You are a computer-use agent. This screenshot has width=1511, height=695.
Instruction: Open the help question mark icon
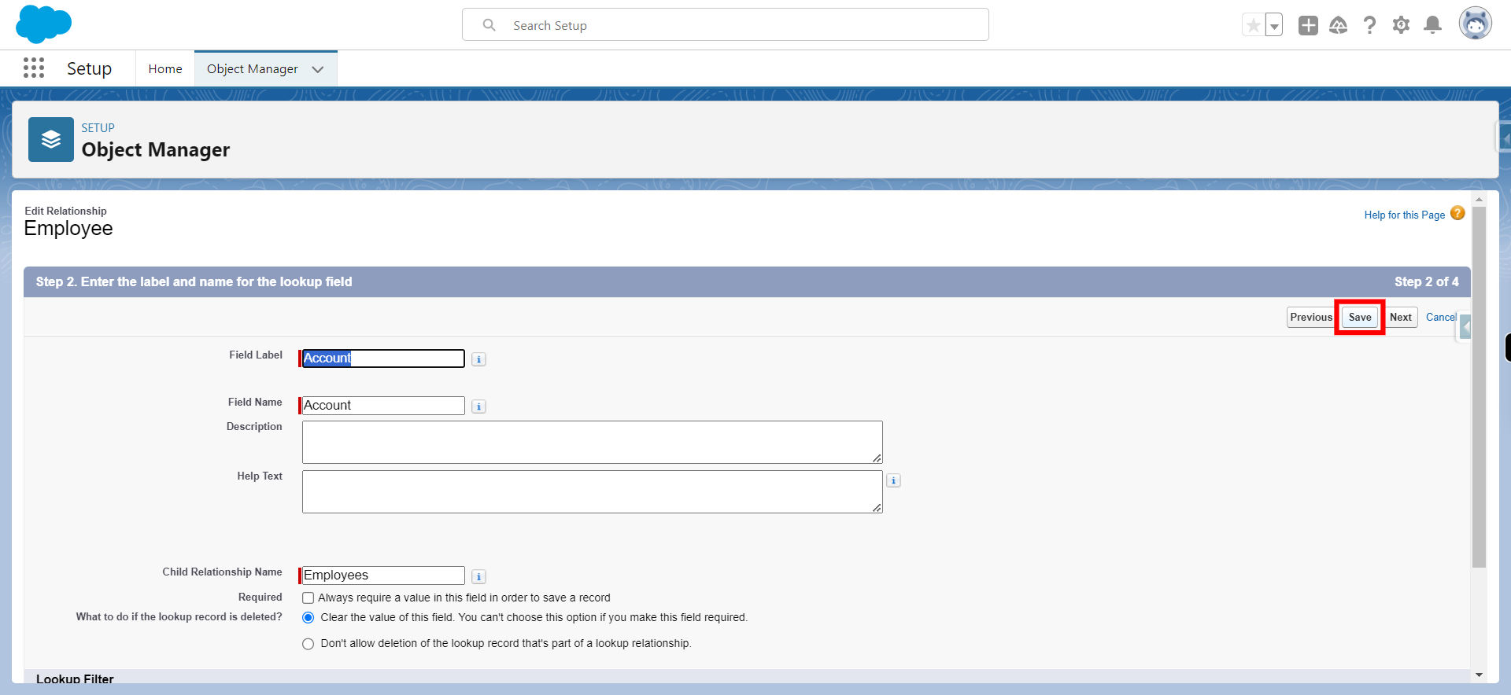tap(1369, 25)
